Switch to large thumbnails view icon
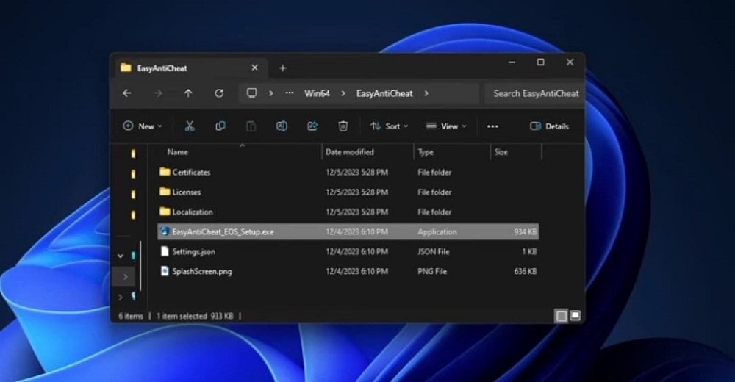 point(576,315)
